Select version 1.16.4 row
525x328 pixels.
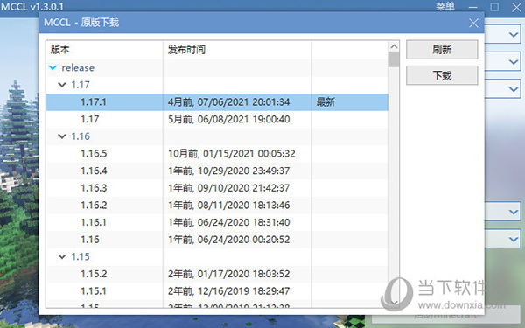click(217, 171)
